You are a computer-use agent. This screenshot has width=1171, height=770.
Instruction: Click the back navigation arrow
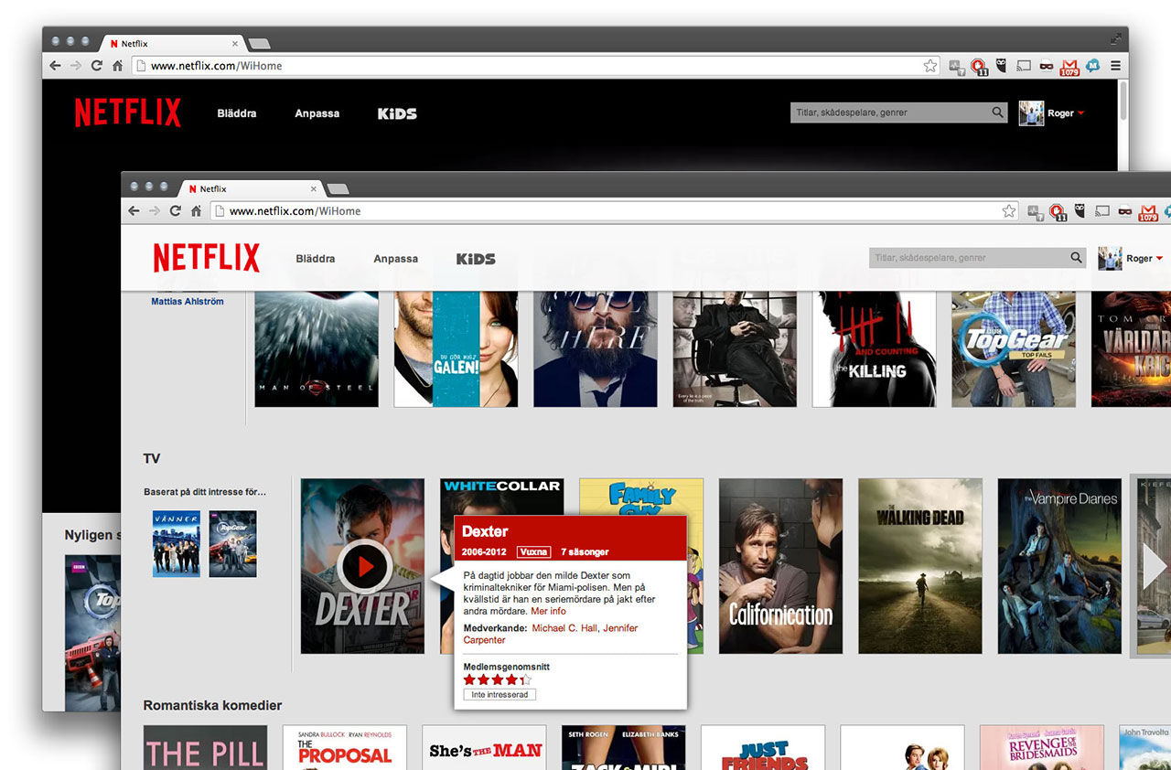134,210
